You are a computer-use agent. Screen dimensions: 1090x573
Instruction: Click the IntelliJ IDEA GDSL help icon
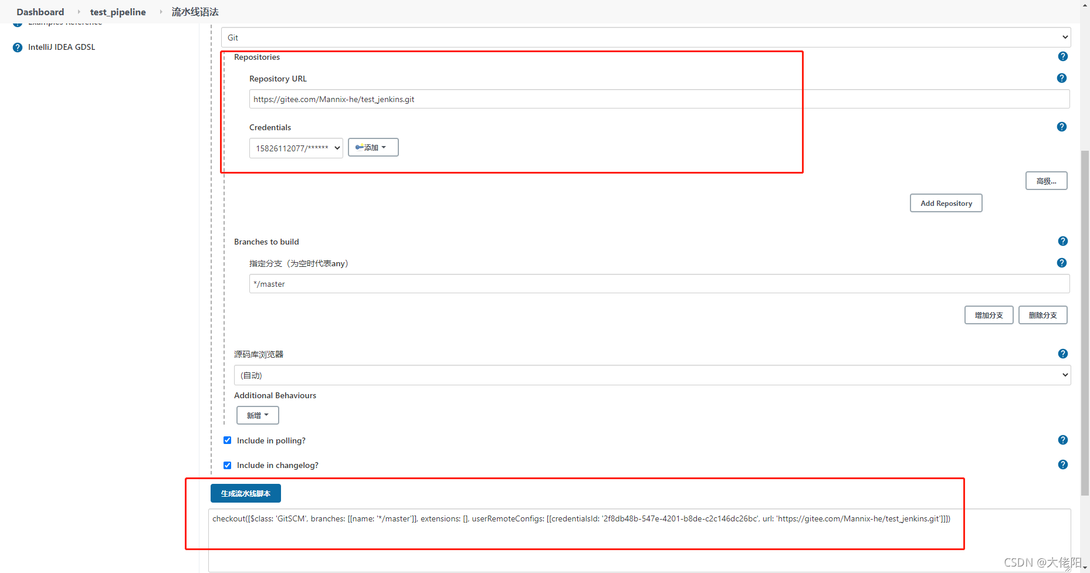coord(18,47)
